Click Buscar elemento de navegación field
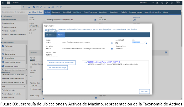The width and height of the screenshot is (184, 107). (x=14, y=12)
